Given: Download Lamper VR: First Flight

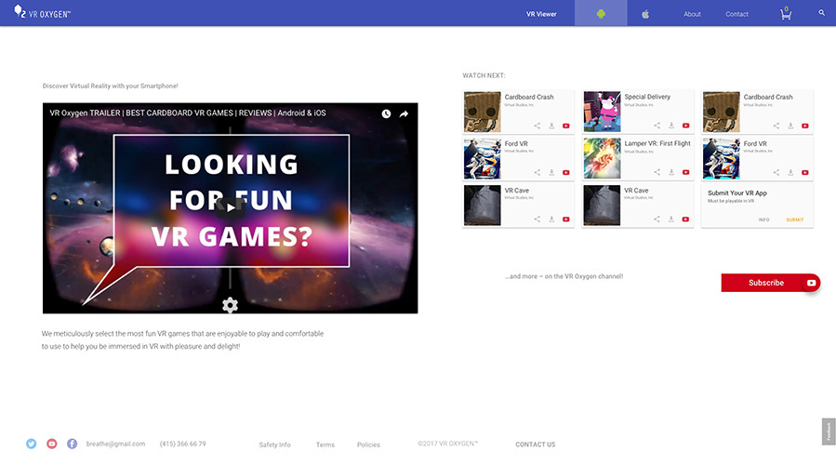Looking at the screenshot, I should point(671,172).
